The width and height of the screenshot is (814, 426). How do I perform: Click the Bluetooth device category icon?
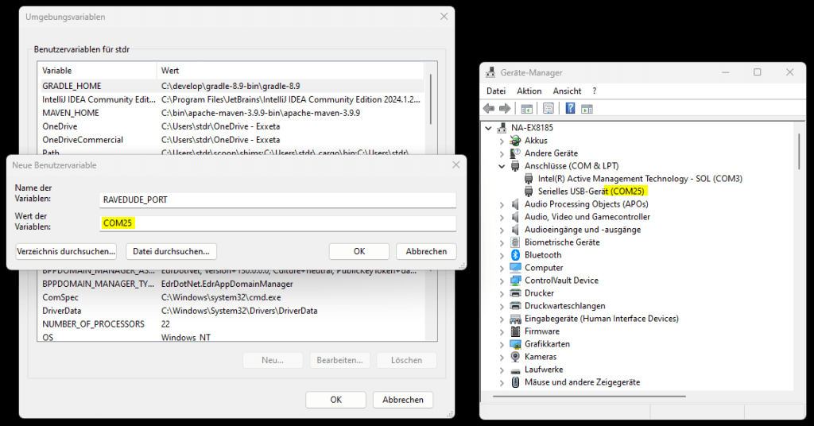click(514, 255)
